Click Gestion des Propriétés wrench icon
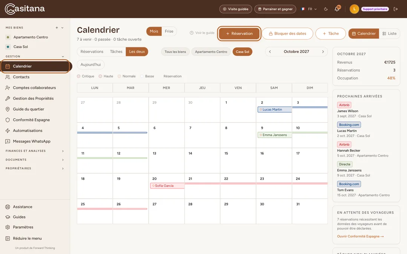This screenshot has width=407, height=254. tap(8, 99)
